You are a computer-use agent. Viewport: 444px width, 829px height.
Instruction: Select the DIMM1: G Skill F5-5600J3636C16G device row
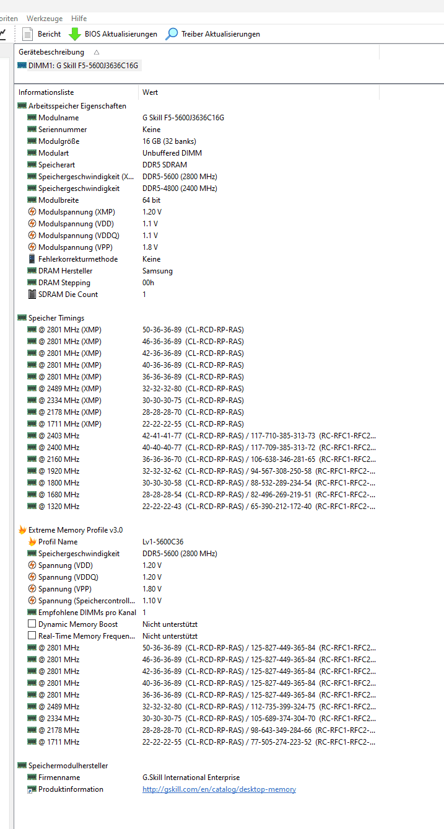(78, 65)
